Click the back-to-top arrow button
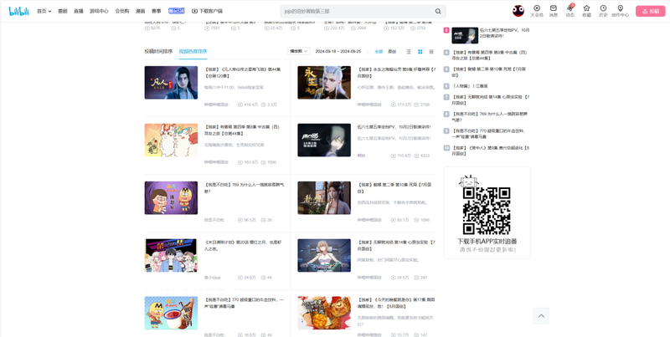The width and height of the screenshot is (670, 337). (x=541, y=315)
